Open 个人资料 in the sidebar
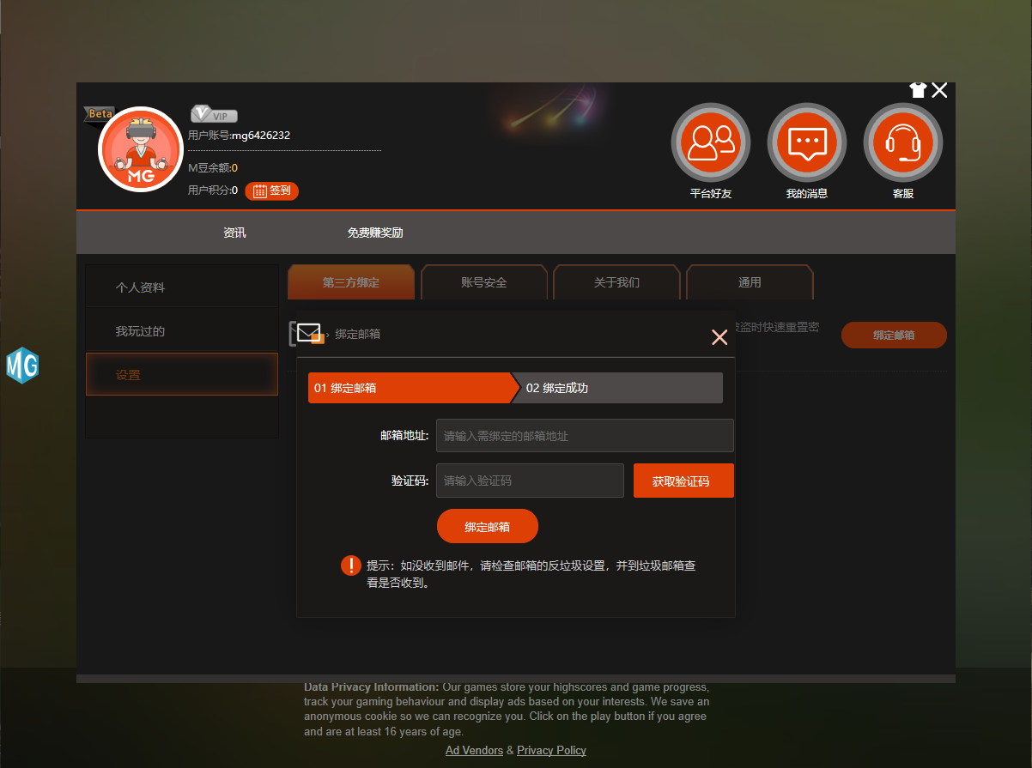Viewport: 1032px width, 768px height. (x=140, y=287)
